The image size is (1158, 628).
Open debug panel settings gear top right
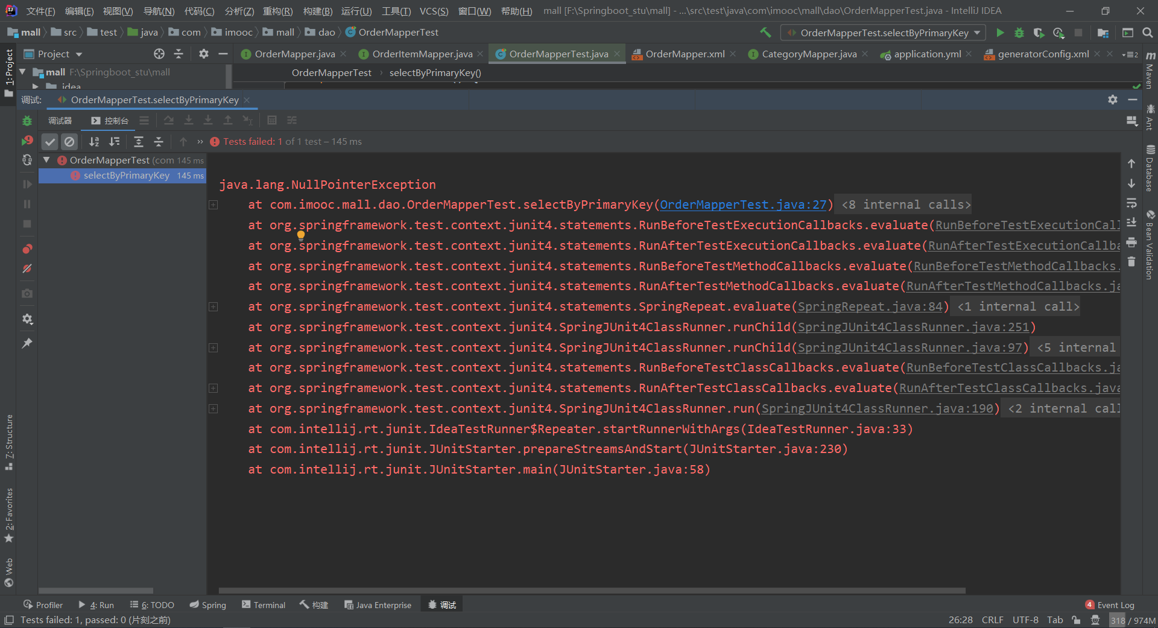click(1113, 100)
